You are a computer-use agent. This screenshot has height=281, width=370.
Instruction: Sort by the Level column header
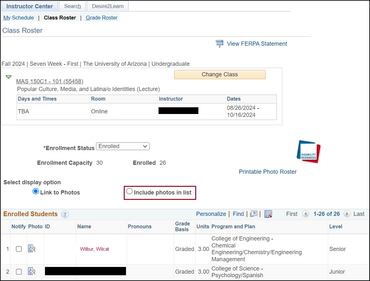tap(336, 226)
